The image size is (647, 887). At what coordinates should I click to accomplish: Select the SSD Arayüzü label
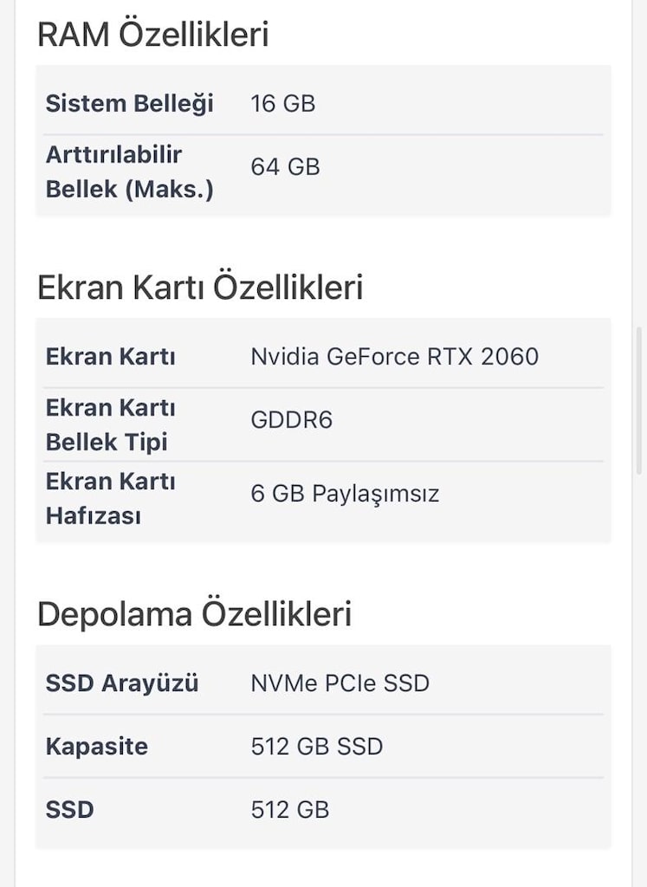(x=122, y=683)
